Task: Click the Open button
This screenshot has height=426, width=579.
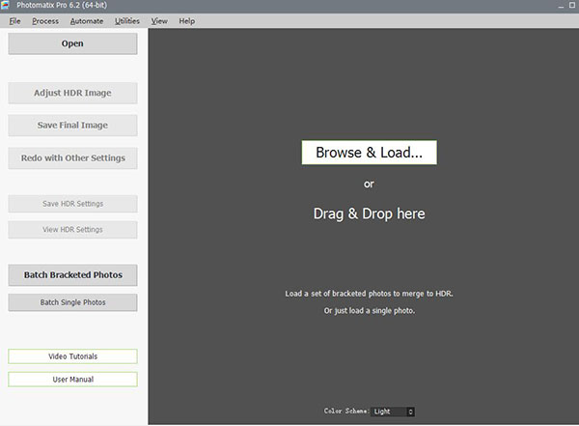Action: (x=72, y=43)
